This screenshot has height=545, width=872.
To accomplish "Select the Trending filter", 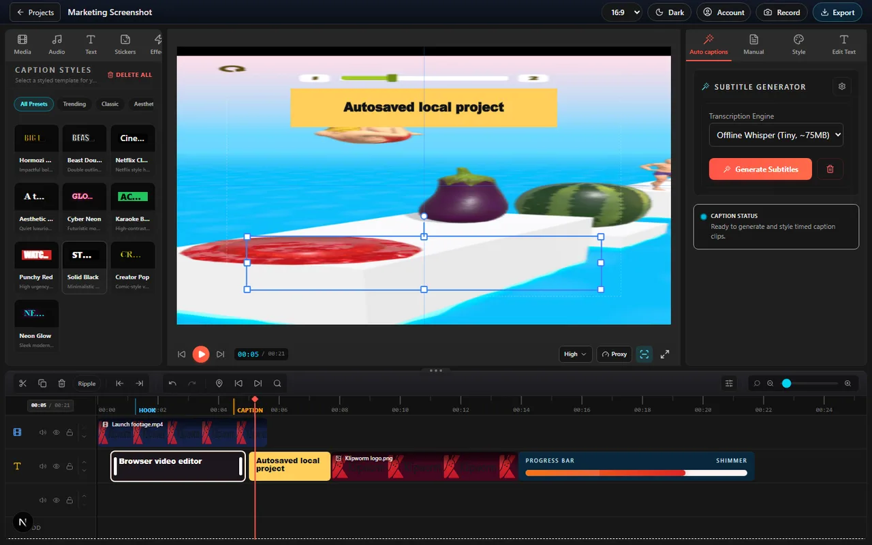I will (x=74, y=104).
